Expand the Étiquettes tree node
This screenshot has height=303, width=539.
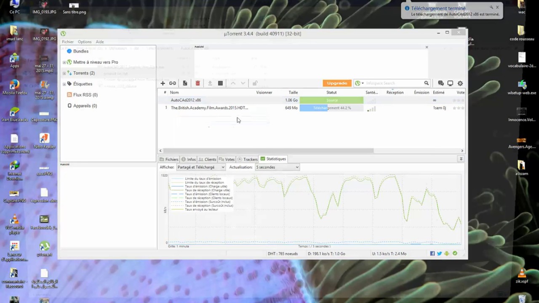64,84
